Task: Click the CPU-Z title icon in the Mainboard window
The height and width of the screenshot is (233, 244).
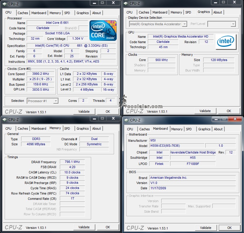Action: pyautogui.click(x=126, y=120)
